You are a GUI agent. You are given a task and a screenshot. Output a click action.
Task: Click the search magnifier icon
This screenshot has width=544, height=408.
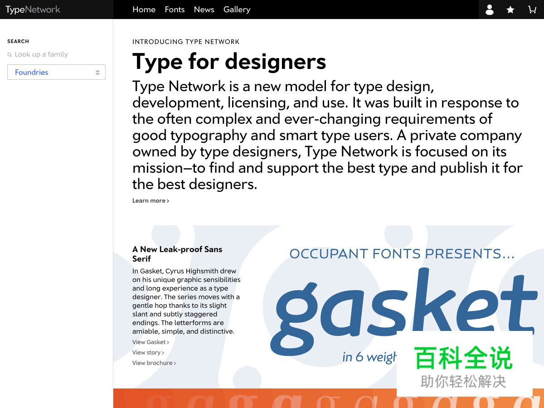pos(10,55)
